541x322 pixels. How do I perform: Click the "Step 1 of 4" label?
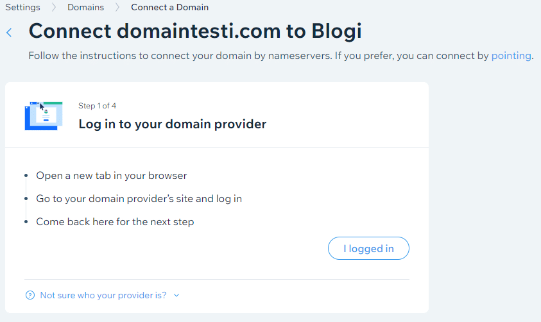(98, 106)
